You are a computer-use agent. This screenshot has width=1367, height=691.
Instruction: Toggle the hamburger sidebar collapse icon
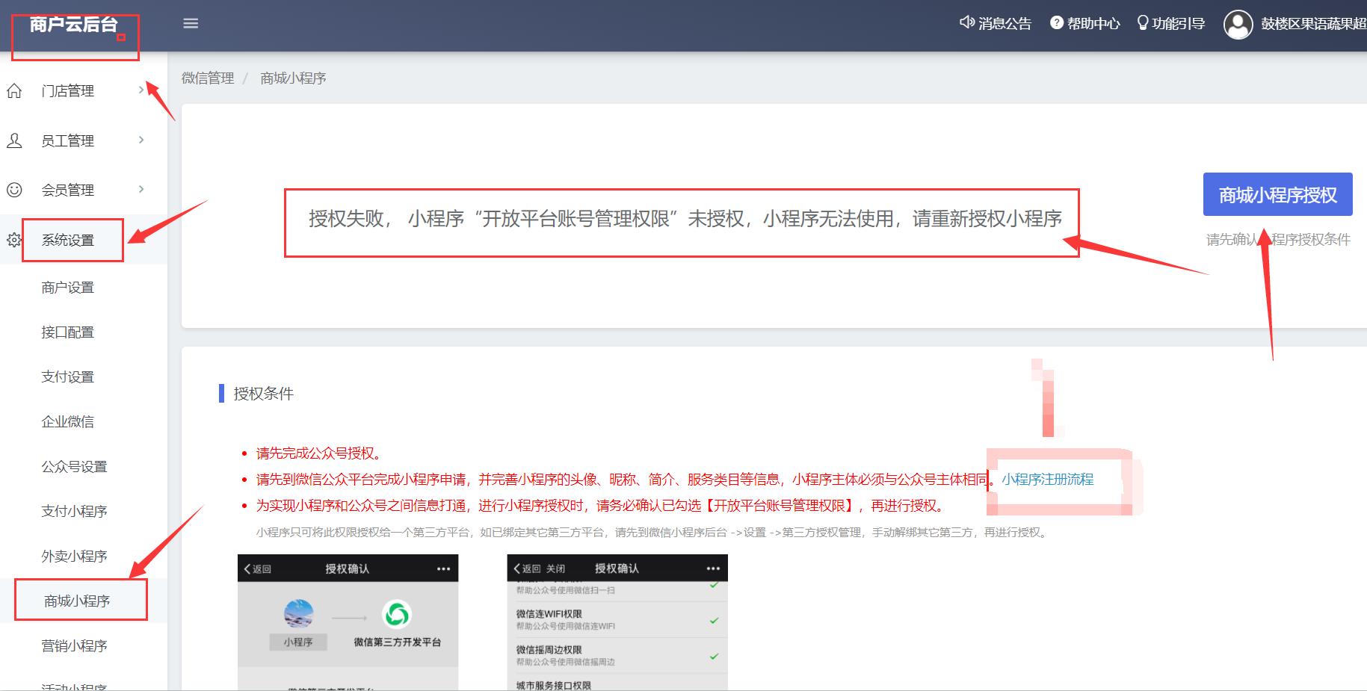pyautogui.click(x=191, y=23)
